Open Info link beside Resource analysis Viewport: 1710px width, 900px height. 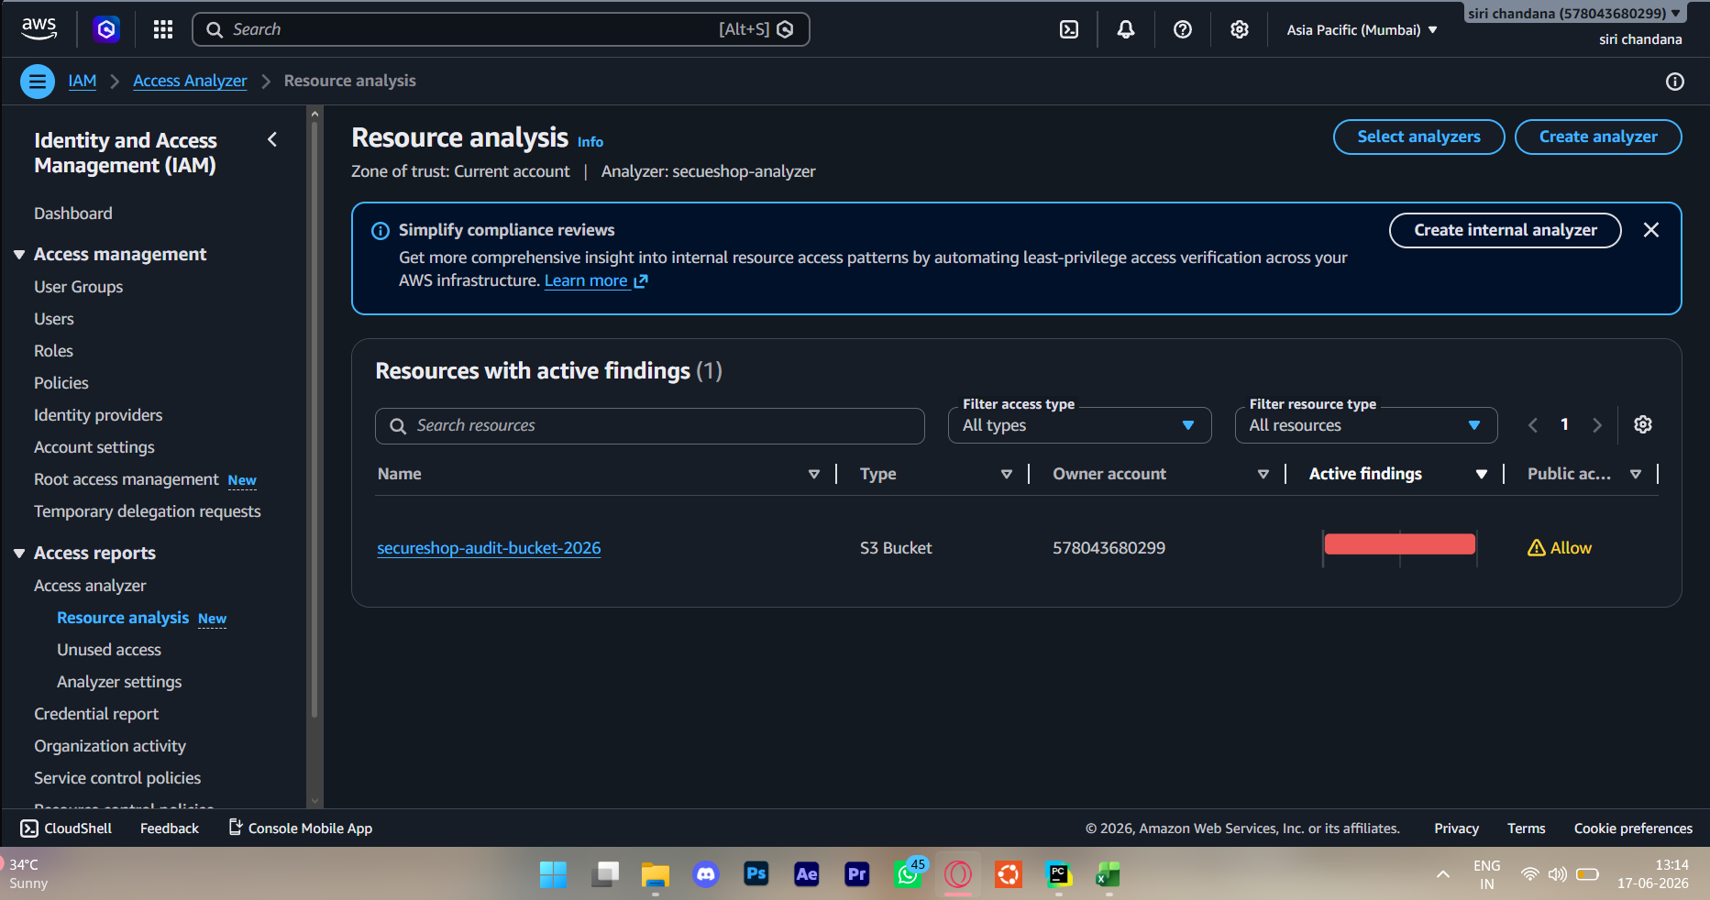[x=590, y=142]
